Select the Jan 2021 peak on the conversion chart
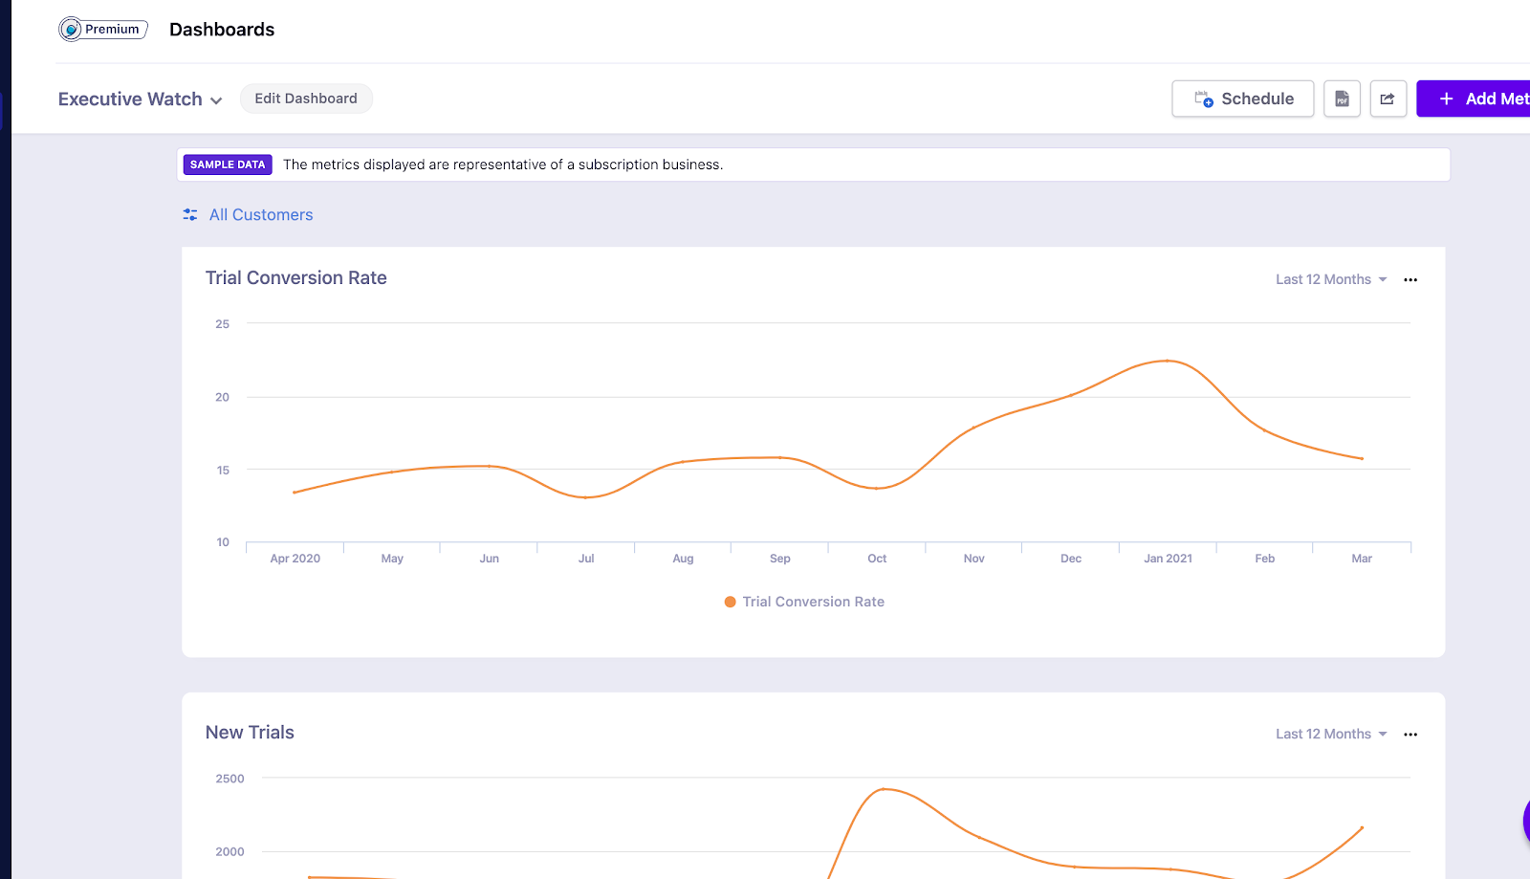The width and height of the screenshot is (1530, 879). [x=1168, y=361]
